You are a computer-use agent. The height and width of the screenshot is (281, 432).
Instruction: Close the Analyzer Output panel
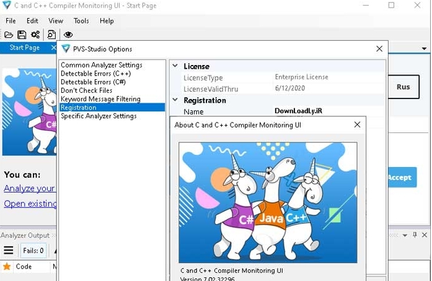click(425, 235)
